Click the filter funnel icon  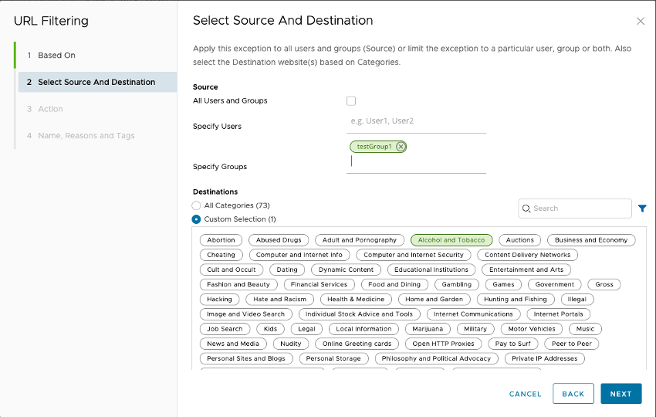(x=642, y=208)
